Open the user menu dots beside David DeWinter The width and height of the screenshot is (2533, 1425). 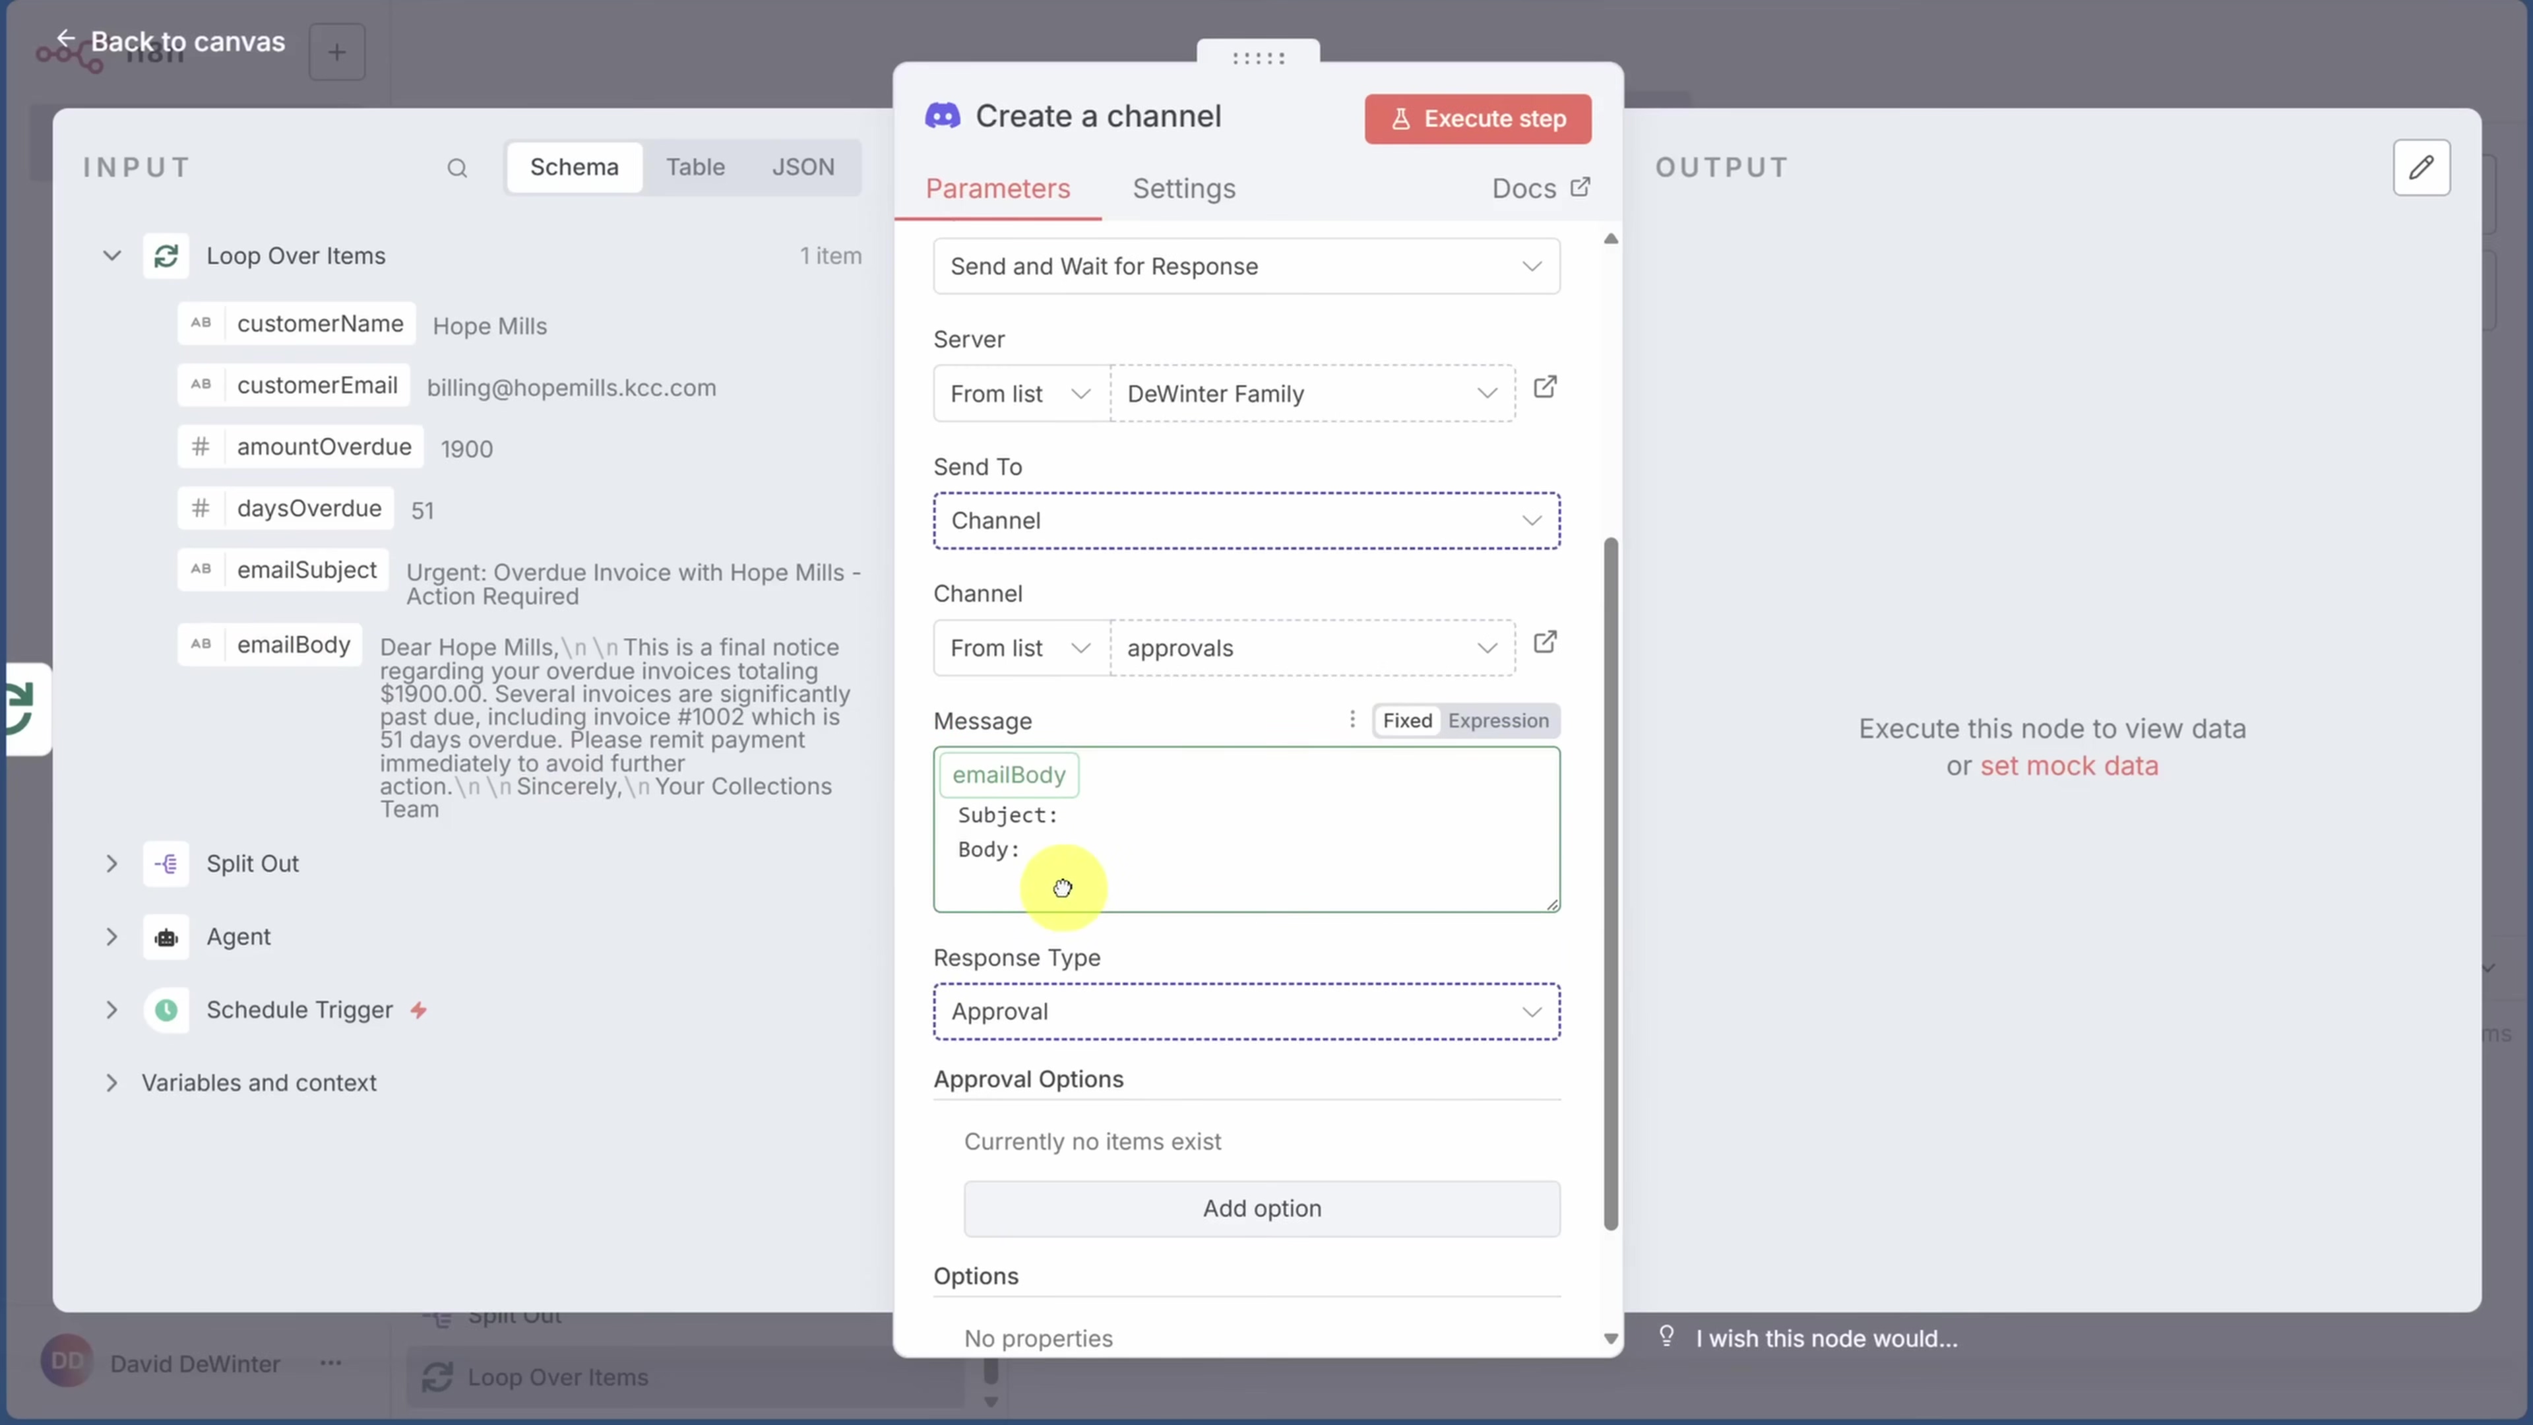pos(331,1363)
